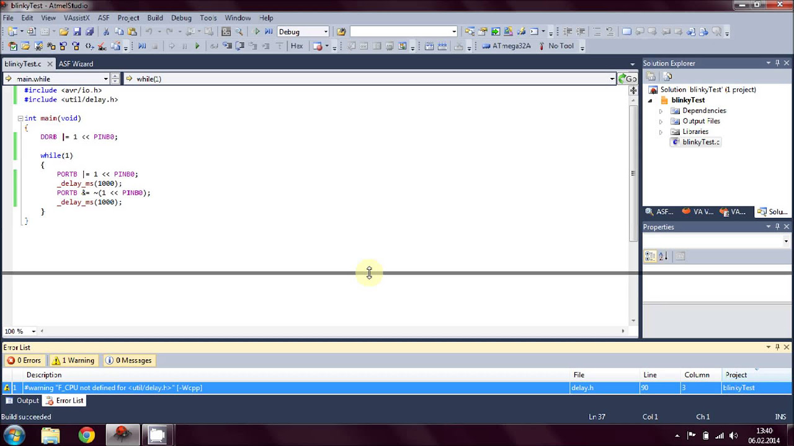Click the Windows Start button
This screenshot has width=794, height=446.
pyautogui.click(x=14, y=435)
